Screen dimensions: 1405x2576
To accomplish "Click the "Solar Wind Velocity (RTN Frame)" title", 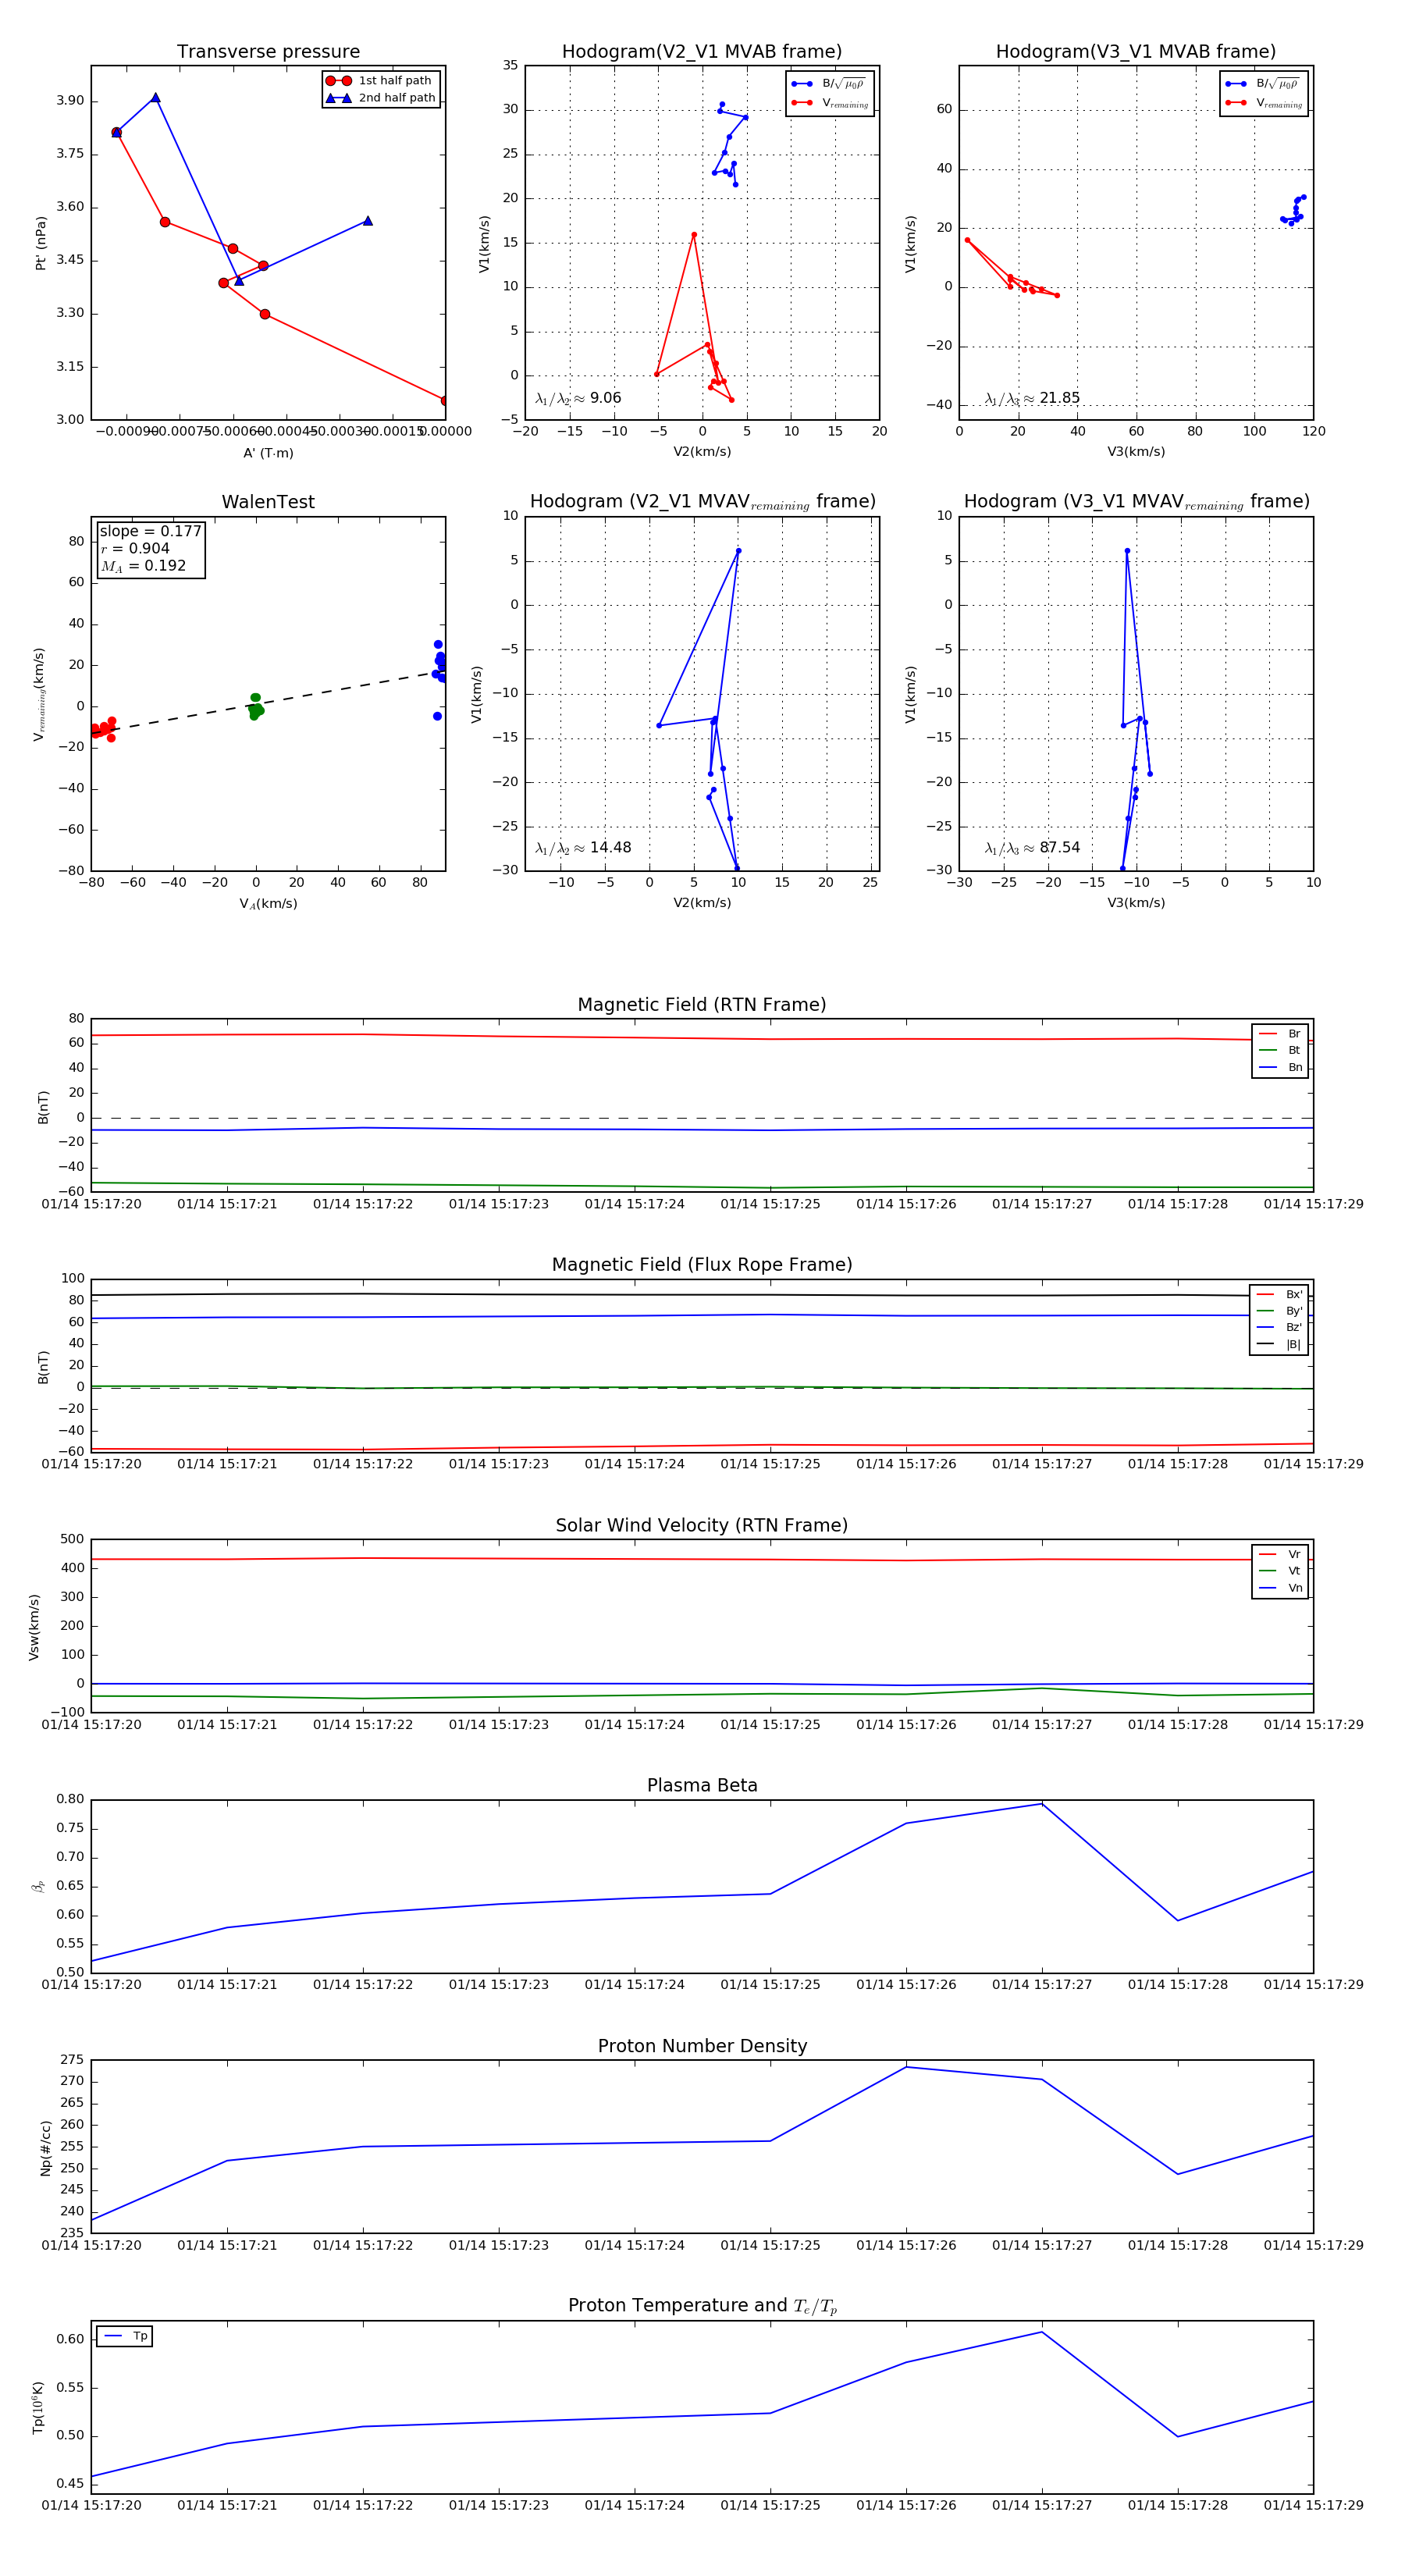I will click(x=702, y=1525).
